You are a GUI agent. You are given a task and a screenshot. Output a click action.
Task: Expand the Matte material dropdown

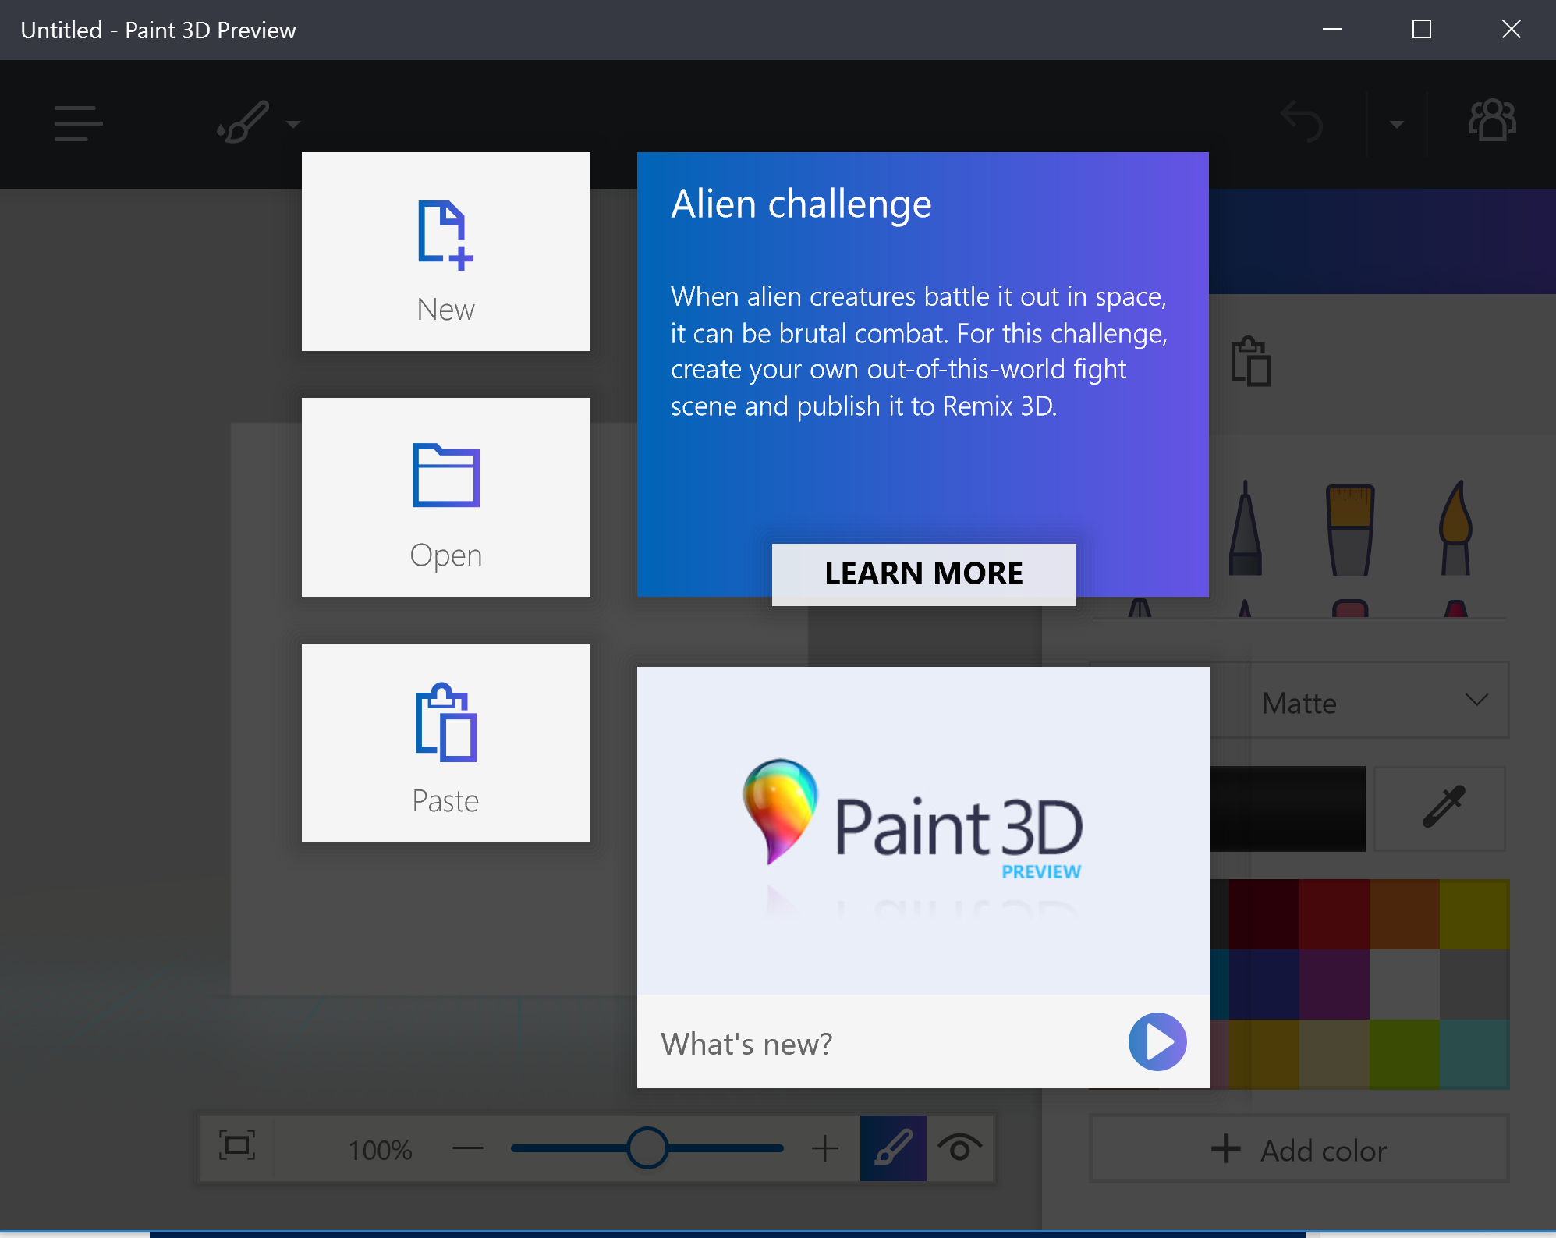(1375, 702)
